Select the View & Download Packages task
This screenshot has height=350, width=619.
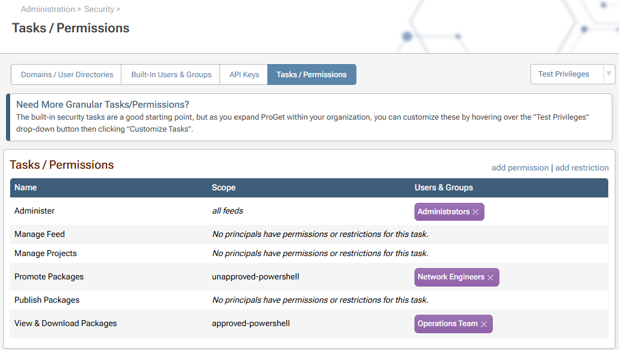(66, 323)
